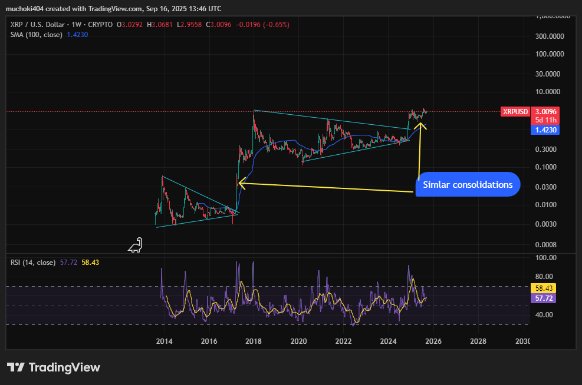This screenshot has width=582, height=385.
Task: Click the 3.0096 current price tag
Action: [x=545, y=111]
